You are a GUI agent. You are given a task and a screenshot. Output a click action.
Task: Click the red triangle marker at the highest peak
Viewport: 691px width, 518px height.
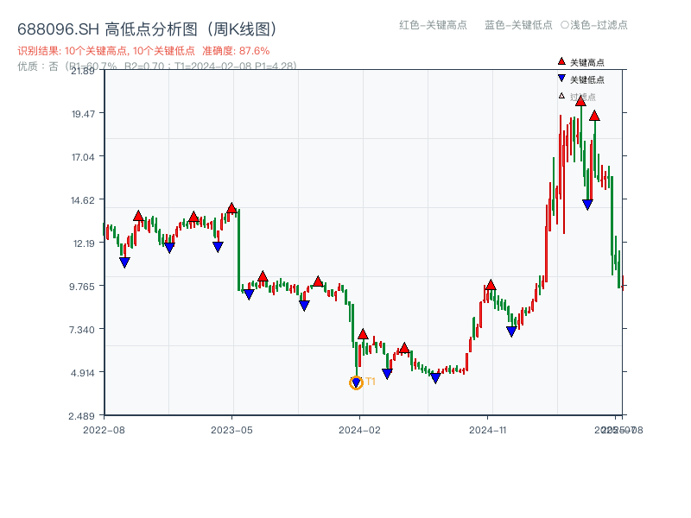click(x=581, y=100)
